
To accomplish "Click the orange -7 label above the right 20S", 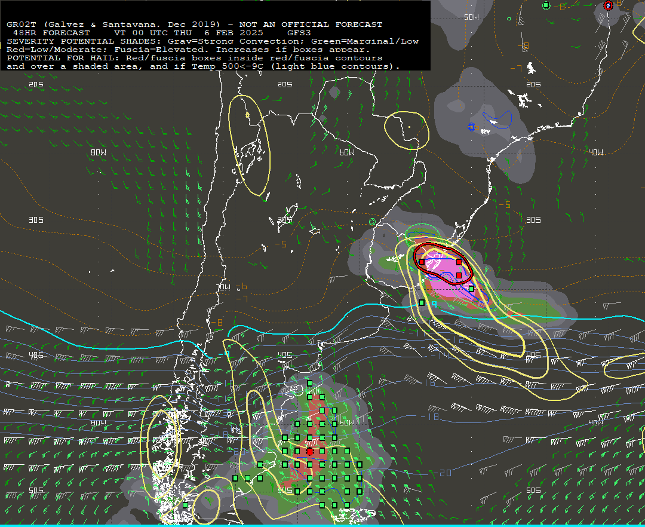I will [516, 68].
